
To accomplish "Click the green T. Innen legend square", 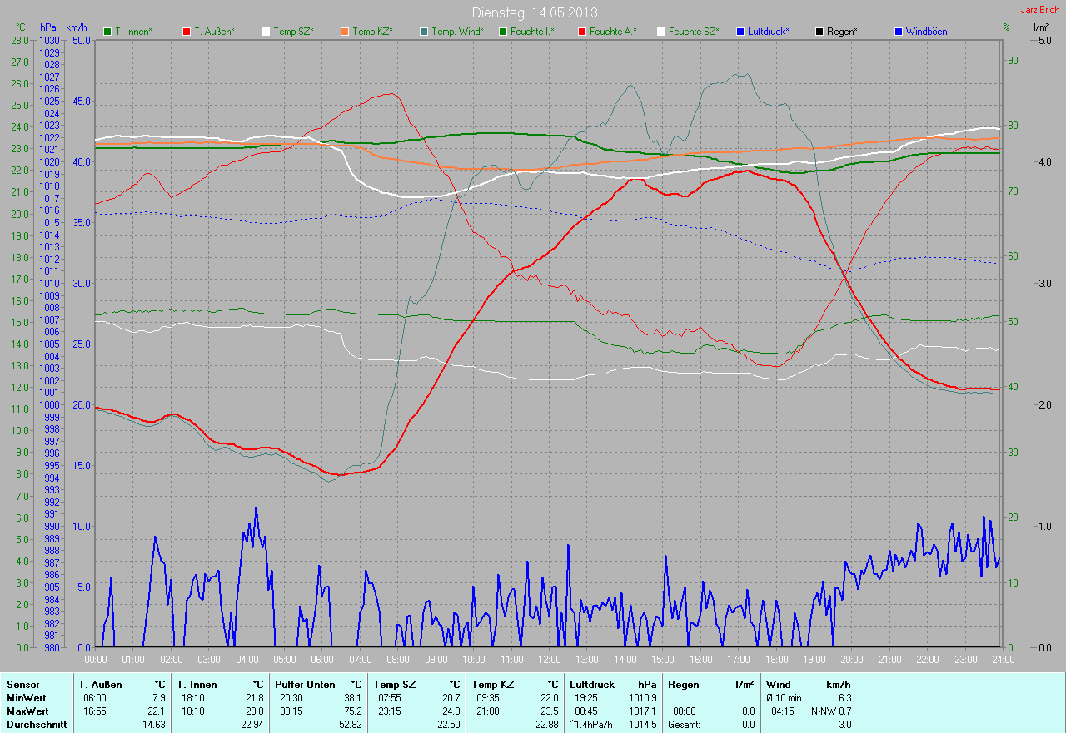I will pyautogui.click(x=107, y=32).
